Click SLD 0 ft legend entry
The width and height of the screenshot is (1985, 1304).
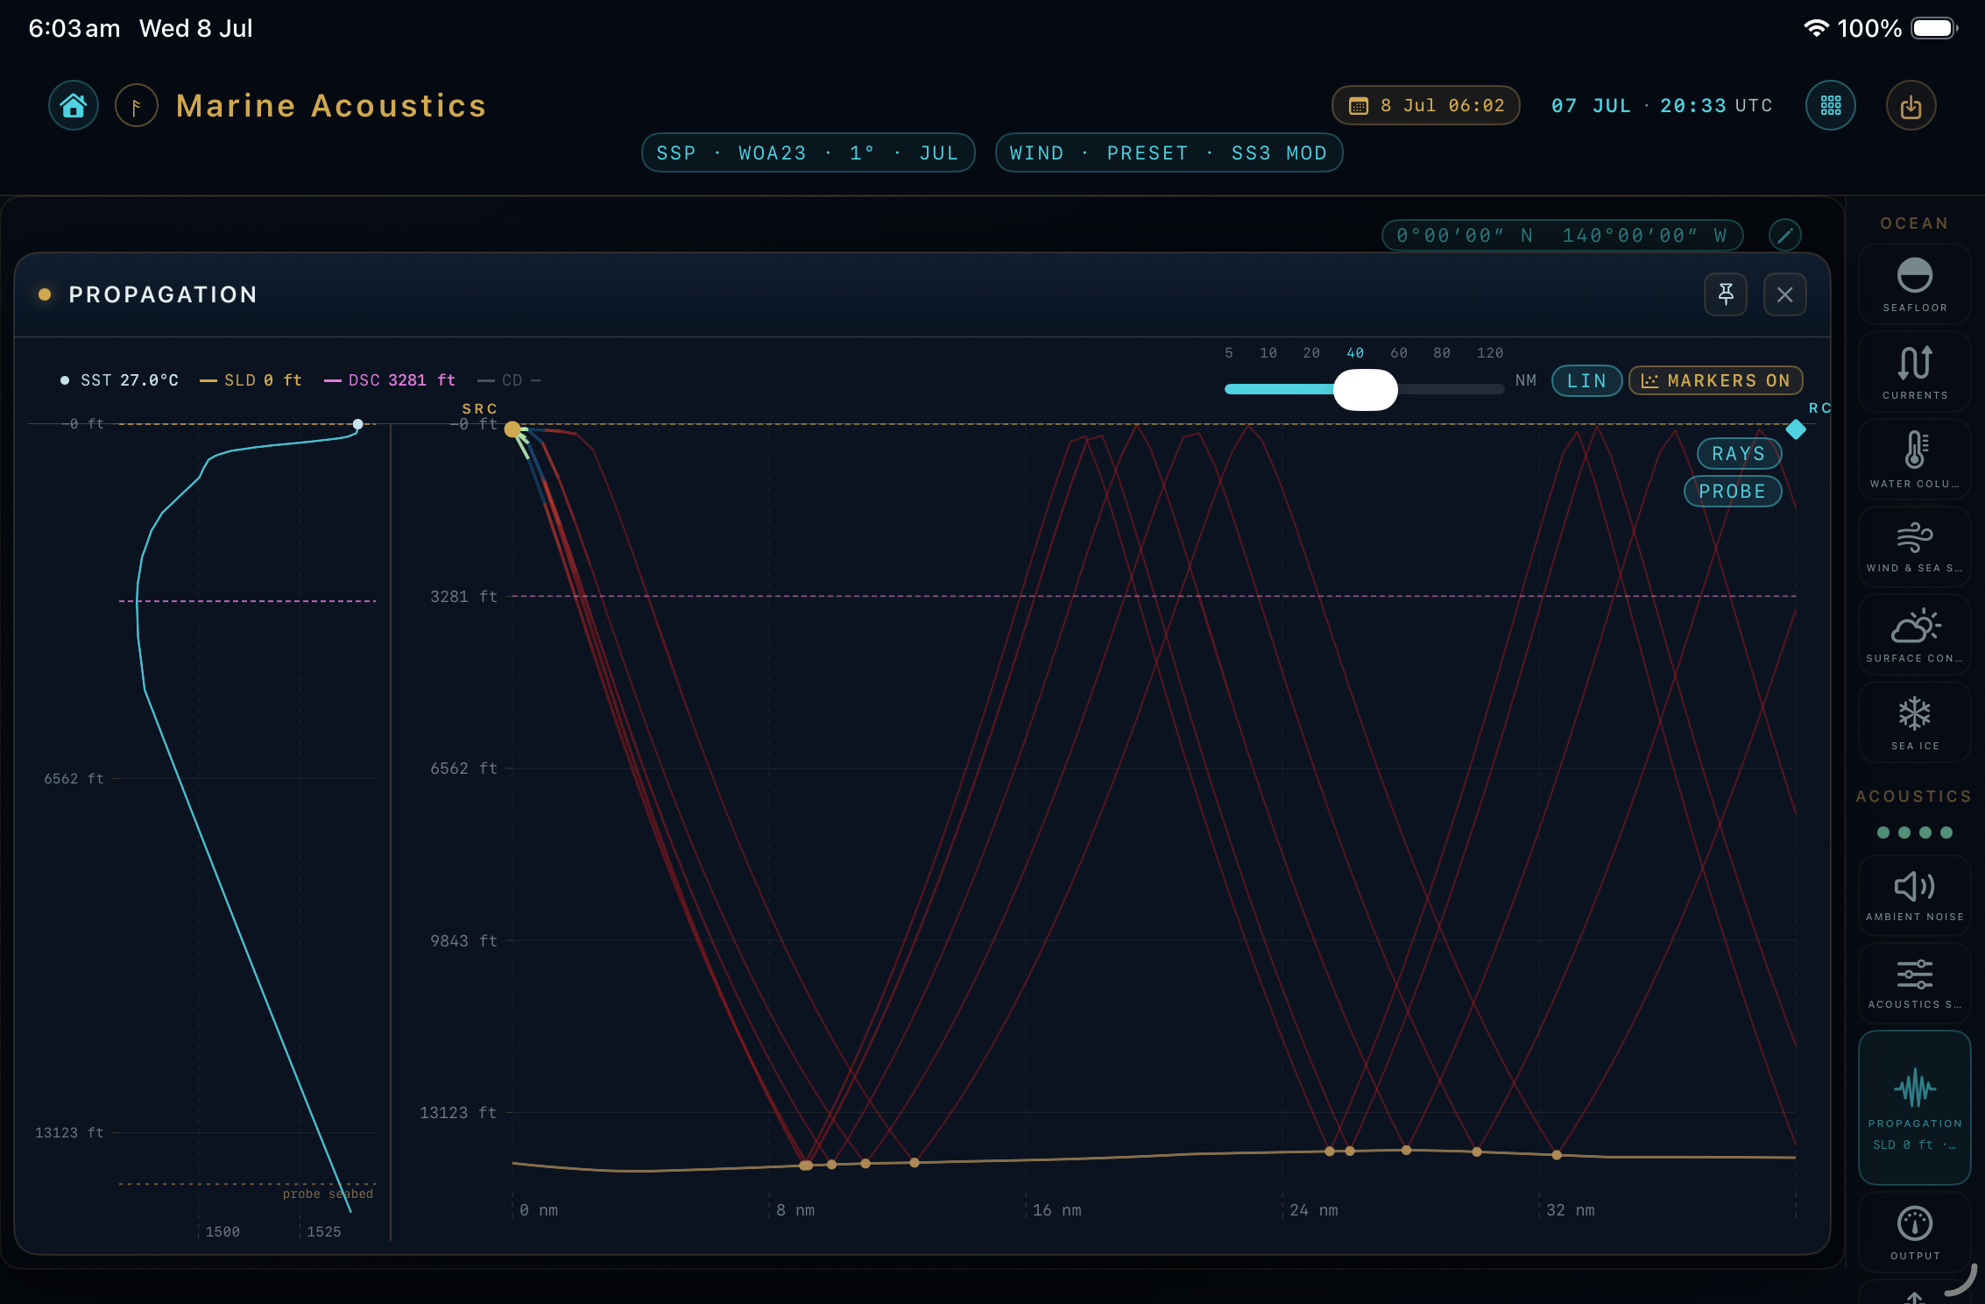click(x=251, y=380)
